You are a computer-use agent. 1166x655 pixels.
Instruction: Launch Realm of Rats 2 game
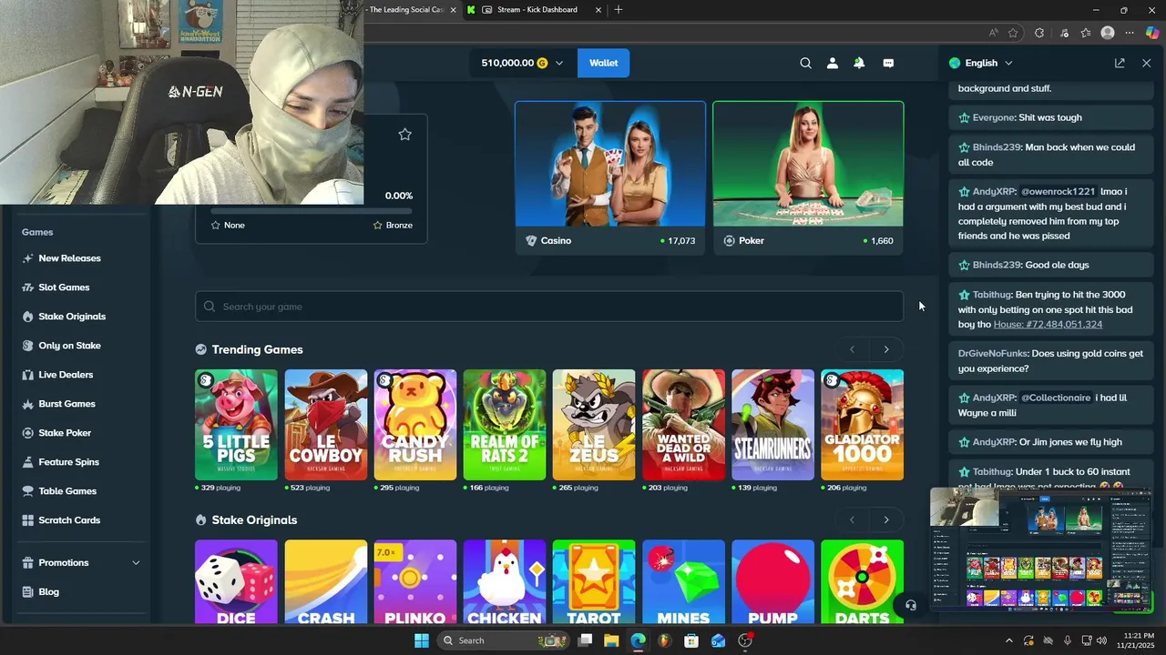point(504,425)
